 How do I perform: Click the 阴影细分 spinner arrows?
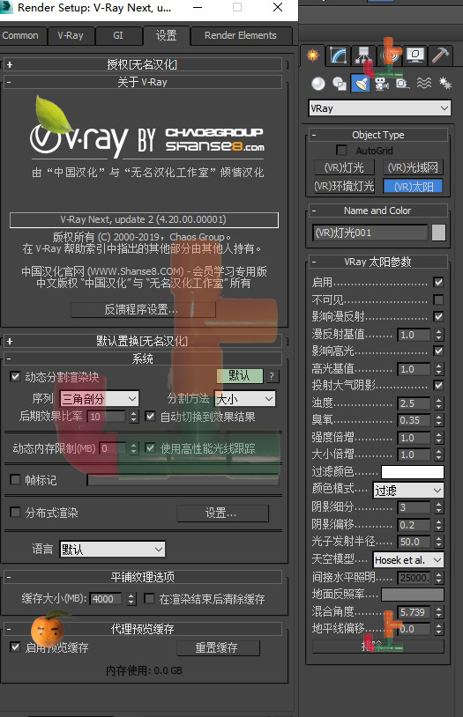click(x=439, y=507)
